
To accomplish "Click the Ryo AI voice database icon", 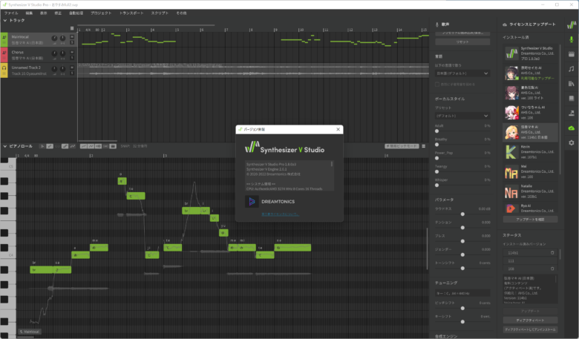I will tap(511, 208).
